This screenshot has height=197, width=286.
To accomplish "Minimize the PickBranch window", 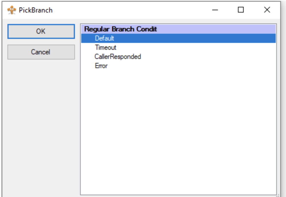I will coord(215,10).
